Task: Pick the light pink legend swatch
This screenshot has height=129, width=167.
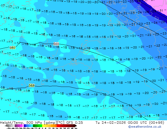Action: pos(23,126)
